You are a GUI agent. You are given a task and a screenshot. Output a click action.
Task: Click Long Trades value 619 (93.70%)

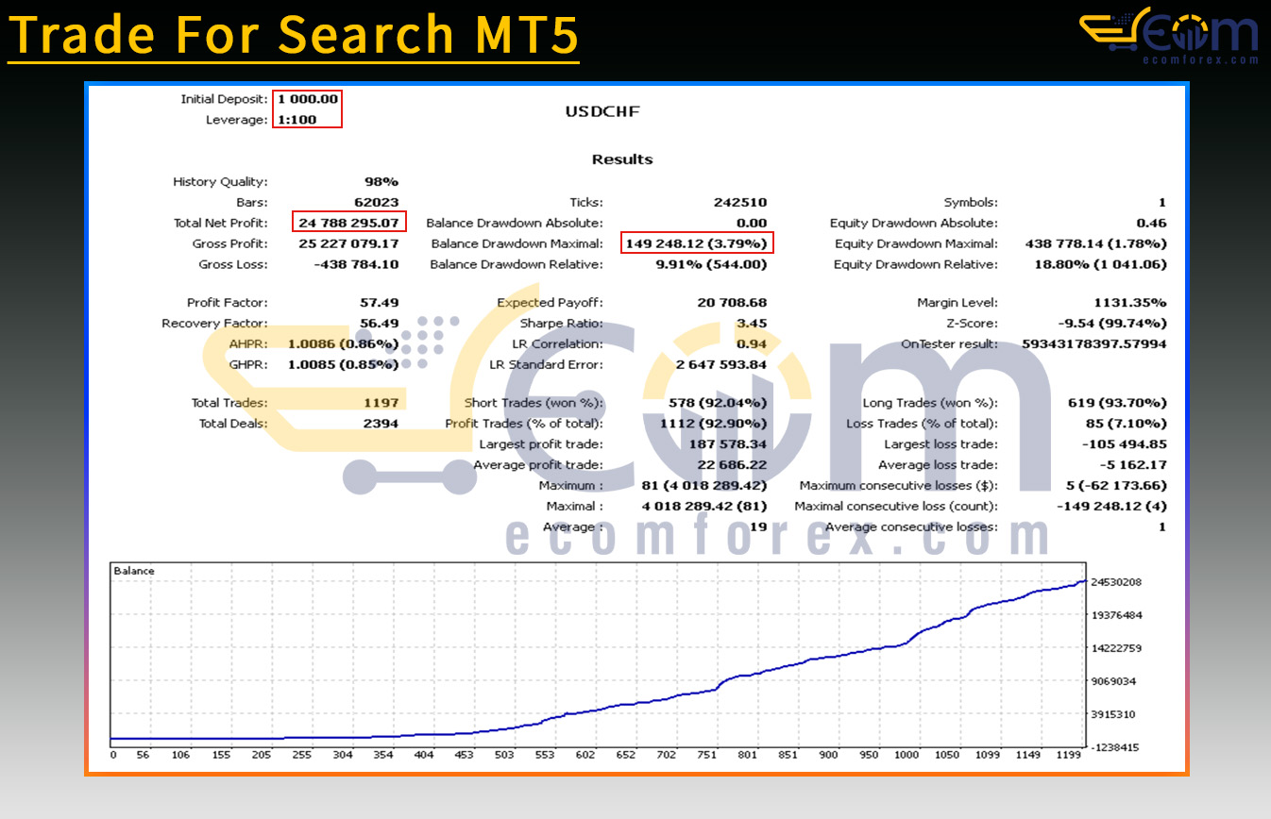1117,403
